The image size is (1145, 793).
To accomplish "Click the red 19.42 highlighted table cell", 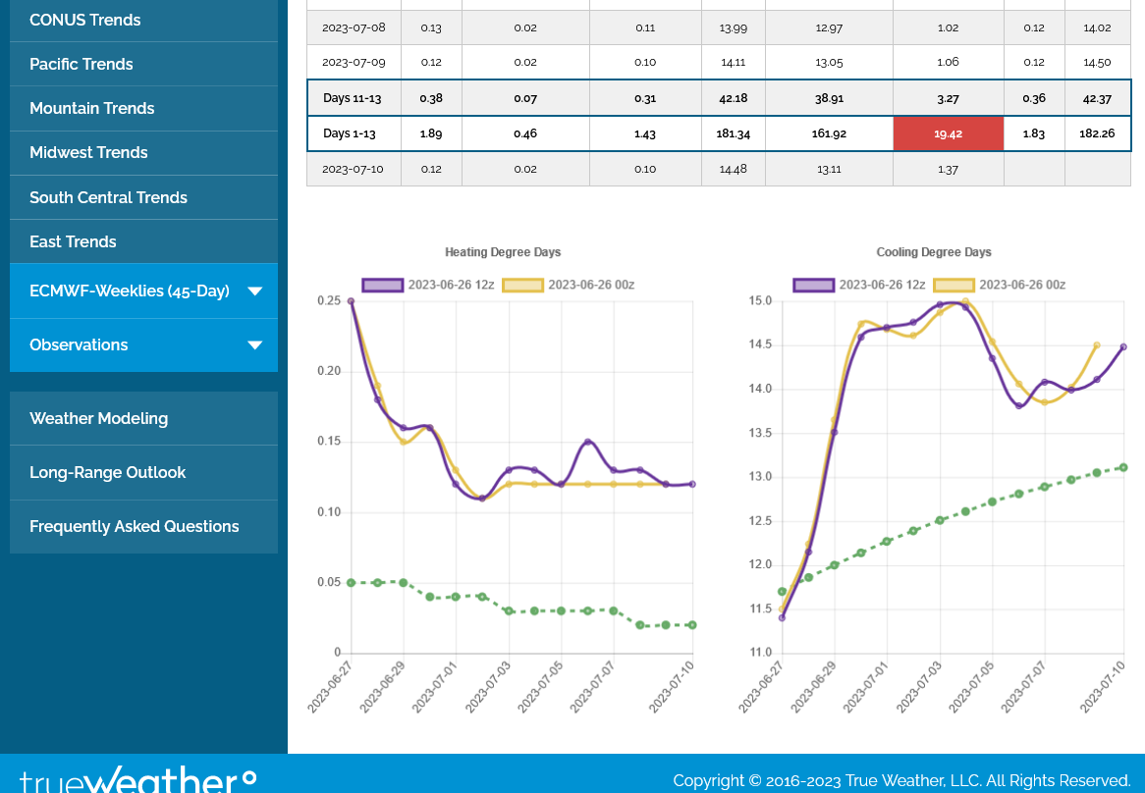I will 948,133.
